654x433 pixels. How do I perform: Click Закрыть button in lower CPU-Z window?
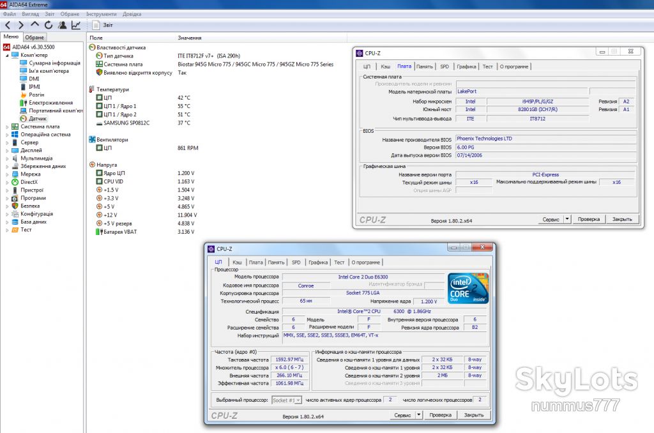tap(474, 415)
